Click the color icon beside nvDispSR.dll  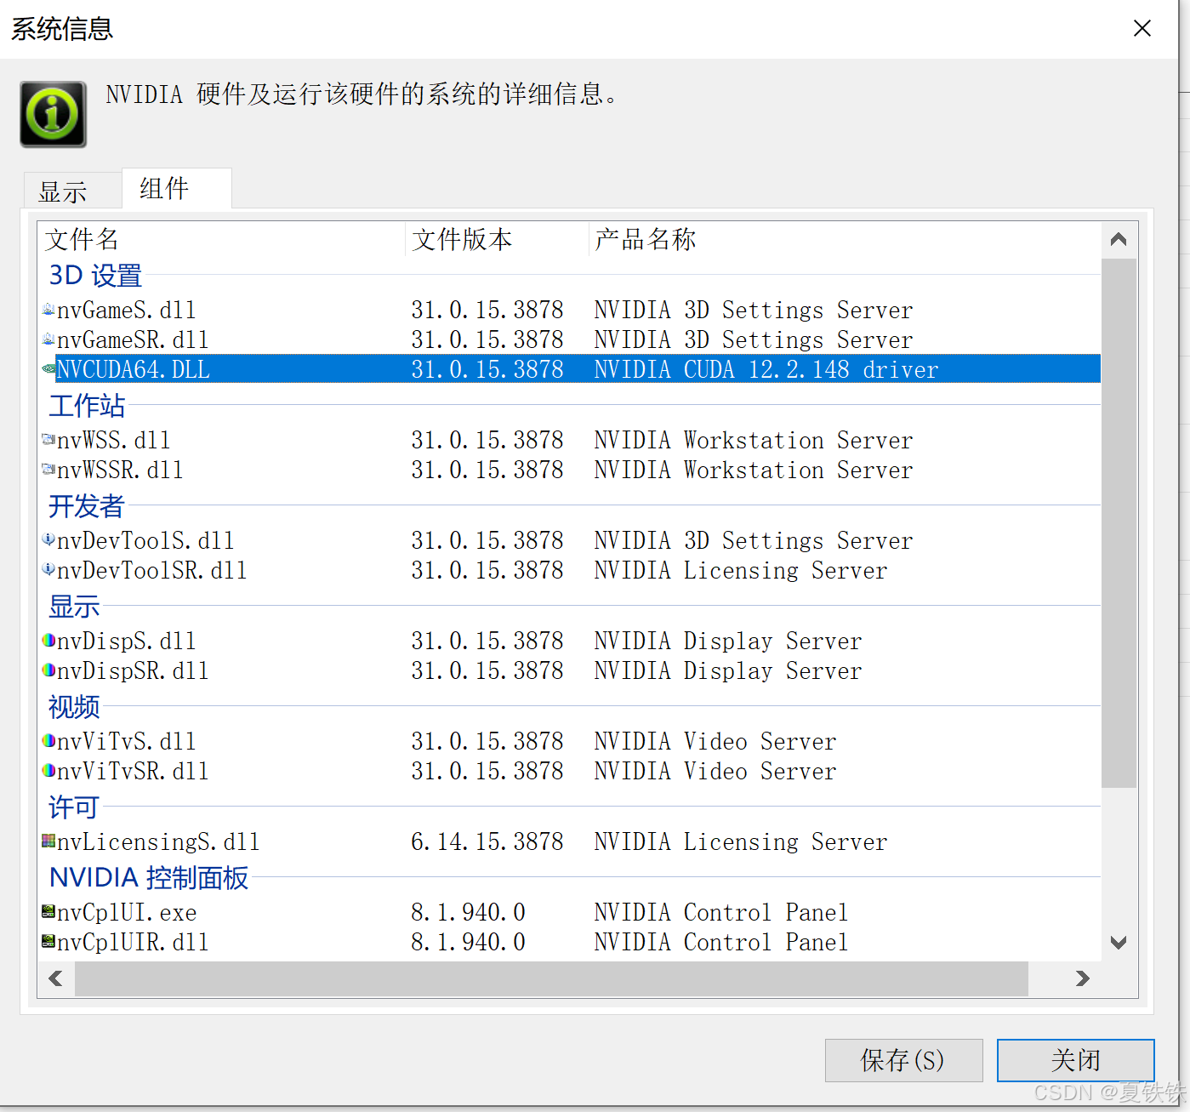point(48,670)
